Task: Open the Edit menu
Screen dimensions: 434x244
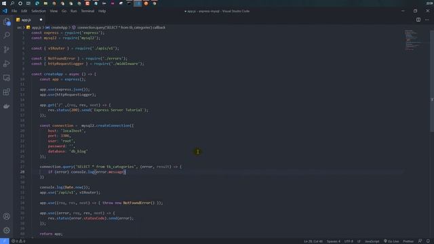Action: [24, 11]
